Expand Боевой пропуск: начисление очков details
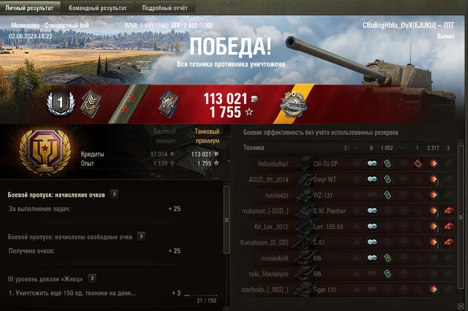 [114, 194]
